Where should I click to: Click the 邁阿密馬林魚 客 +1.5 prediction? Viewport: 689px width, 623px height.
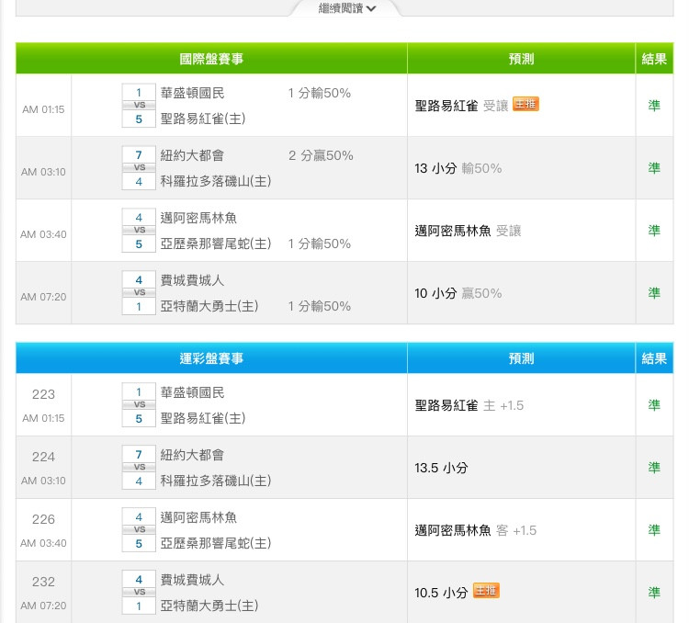476,530
